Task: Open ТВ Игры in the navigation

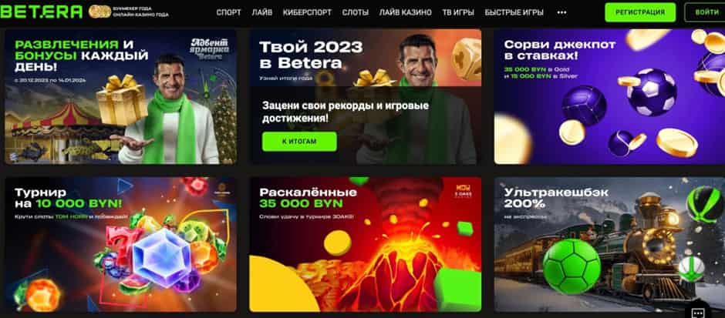Action: pos(458,12)
